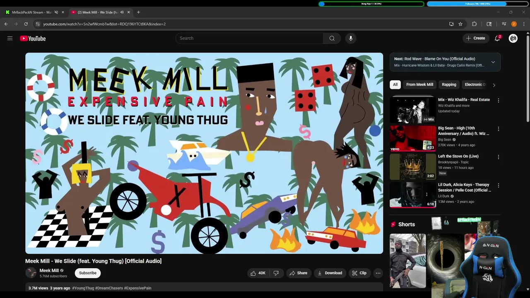Open the Chrome profile Z avatar
Image resolution: width=530 pixels, height=298 pixels.
[514, 24]
